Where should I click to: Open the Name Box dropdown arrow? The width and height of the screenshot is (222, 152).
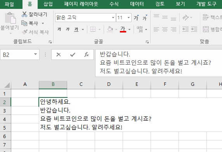[x=36, y=54]
